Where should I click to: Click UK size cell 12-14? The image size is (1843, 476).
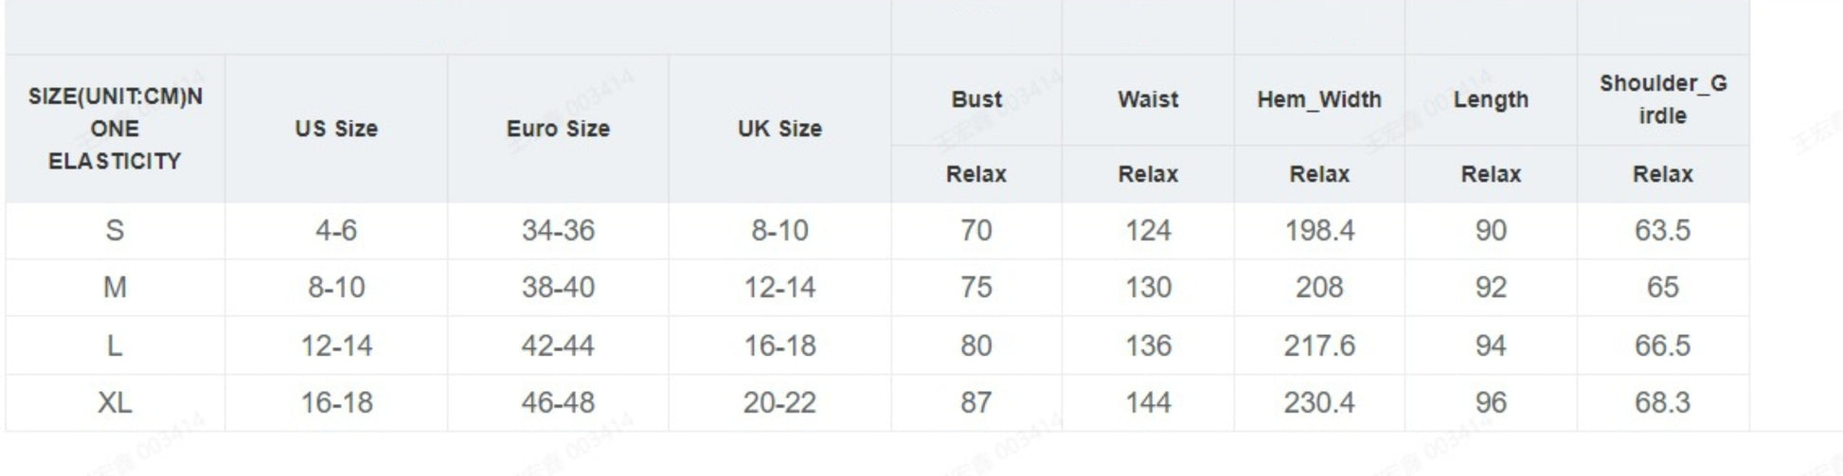pos(779,288)
